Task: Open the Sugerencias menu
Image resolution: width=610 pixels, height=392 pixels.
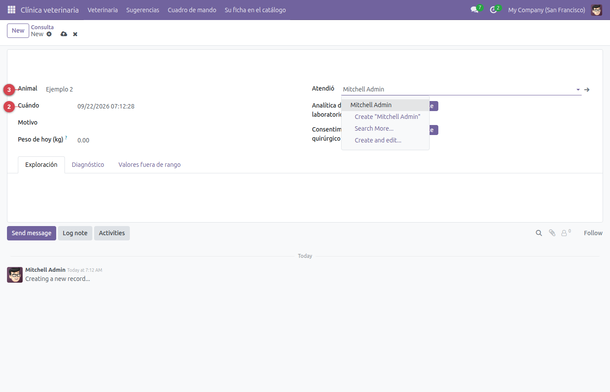Action: [142, 10]
